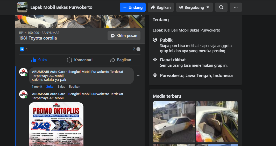Open the '1 menit' comment timestamp
Screen dimensions: 276x146
click(37, 87)
